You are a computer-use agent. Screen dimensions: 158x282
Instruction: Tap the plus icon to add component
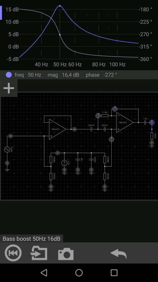(x=8, y=88)
